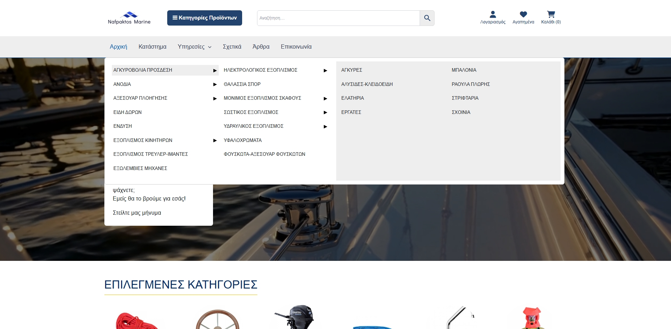This screenshot has width=671, height=329.
Task: Open the ΑΛΥΣΙΔΕΣ-ΚΛΕΙΔΟΕΙΔΗ subcategory
Action: click(x=367, y=84)
